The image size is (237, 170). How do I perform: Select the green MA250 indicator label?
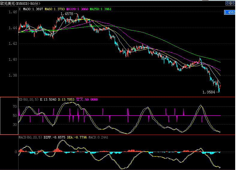(x=100, y=9)
